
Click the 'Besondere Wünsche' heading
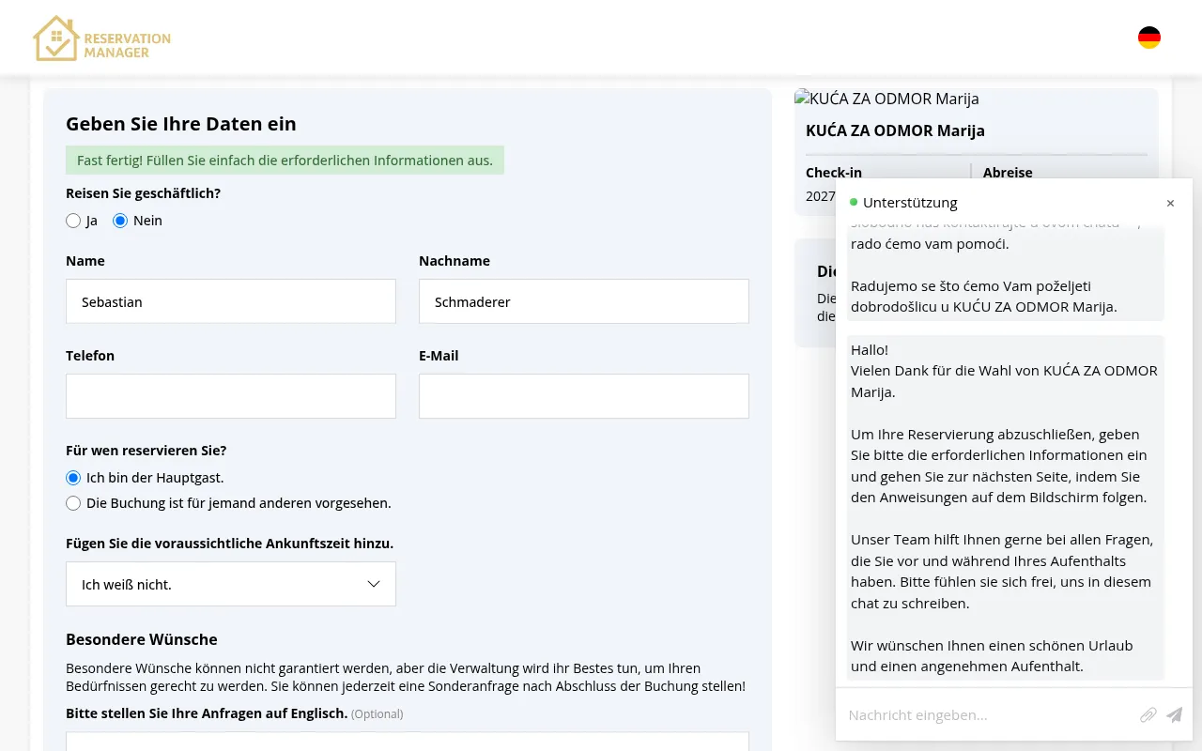click(142, 639)
